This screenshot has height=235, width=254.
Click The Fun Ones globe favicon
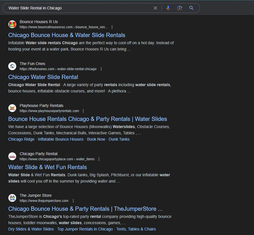pos(12,66)
